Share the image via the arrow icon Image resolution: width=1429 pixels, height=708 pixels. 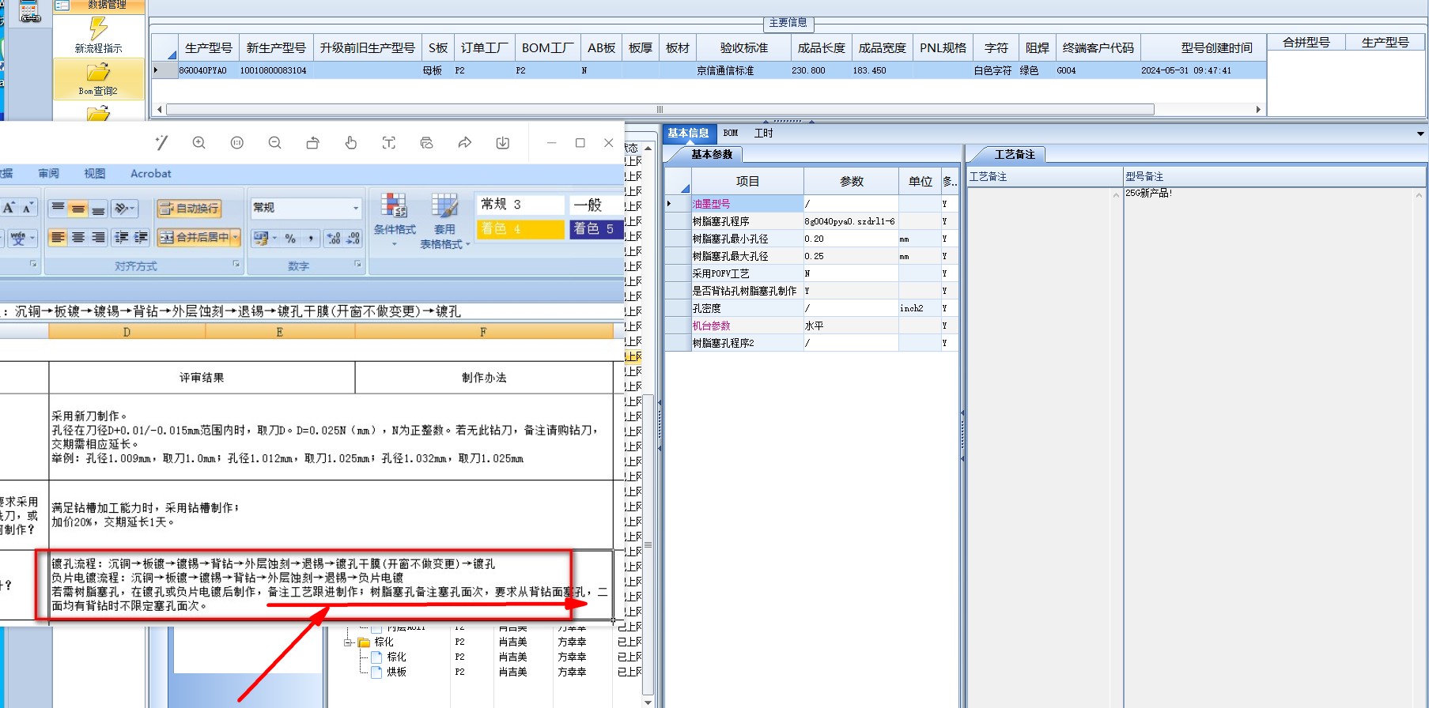tap(465, 143)
